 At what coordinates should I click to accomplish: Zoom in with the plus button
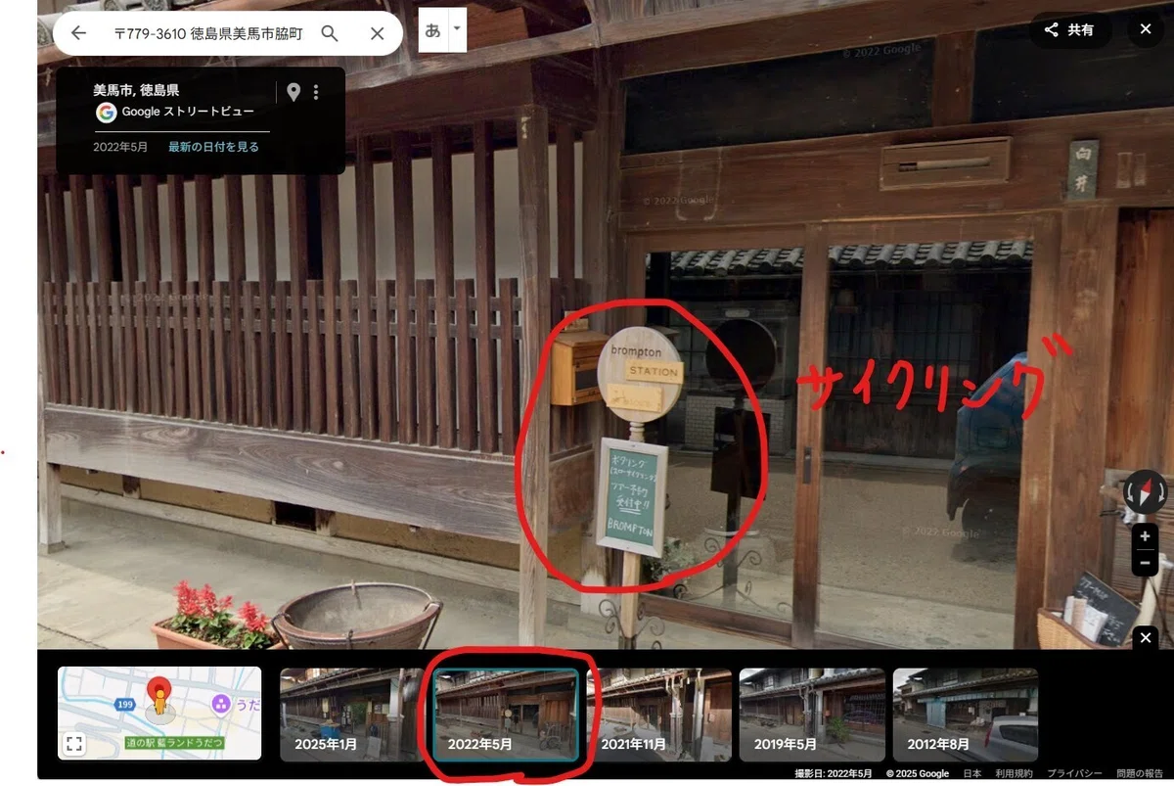1146,537
